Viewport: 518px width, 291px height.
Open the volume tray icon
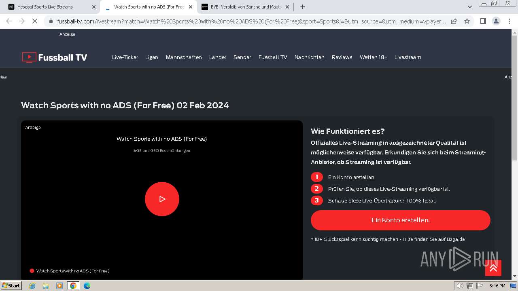(x=460, y=286)
